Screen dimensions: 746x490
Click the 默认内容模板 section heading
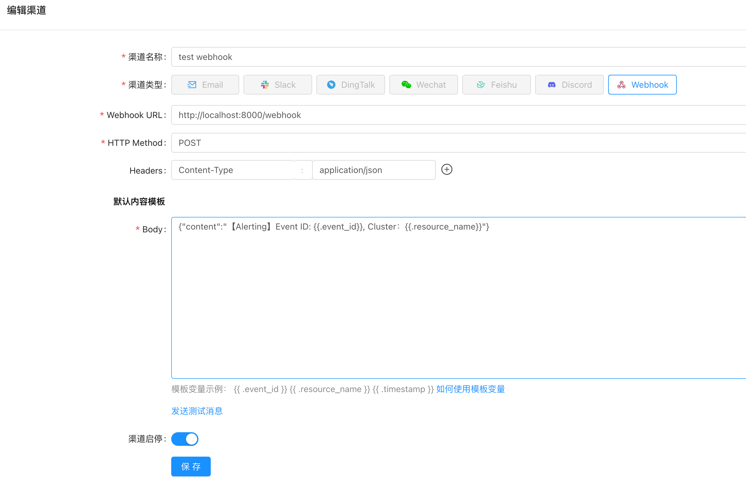(139, 201)
